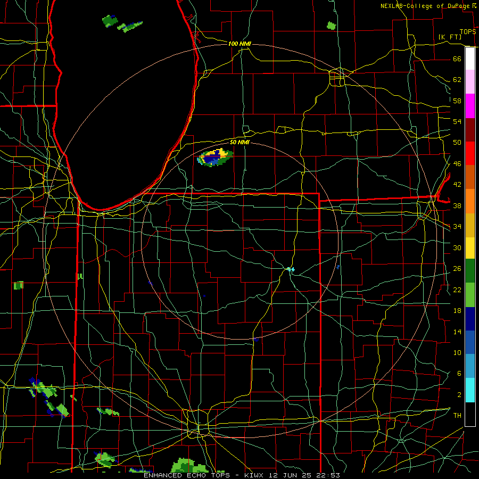Screen dimensions: 479x479
Task: Select the gold legend color block
Action: 470,225
